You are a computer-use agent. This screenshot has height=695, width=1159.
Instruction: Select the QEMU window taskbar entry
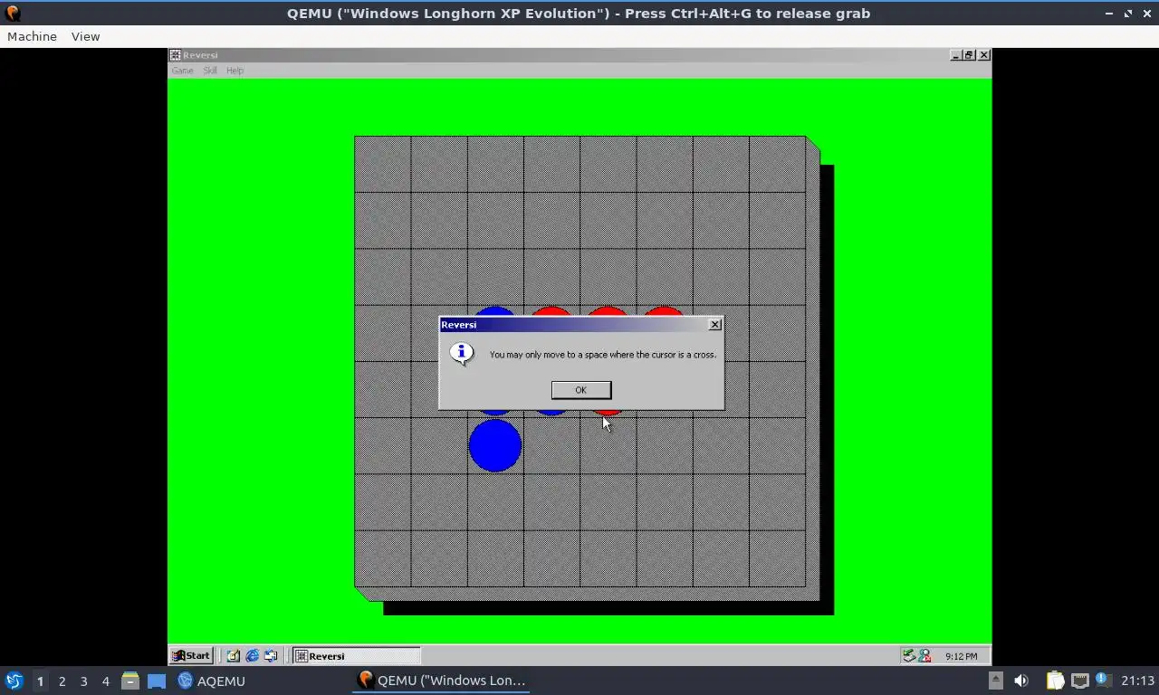point(441,681)
